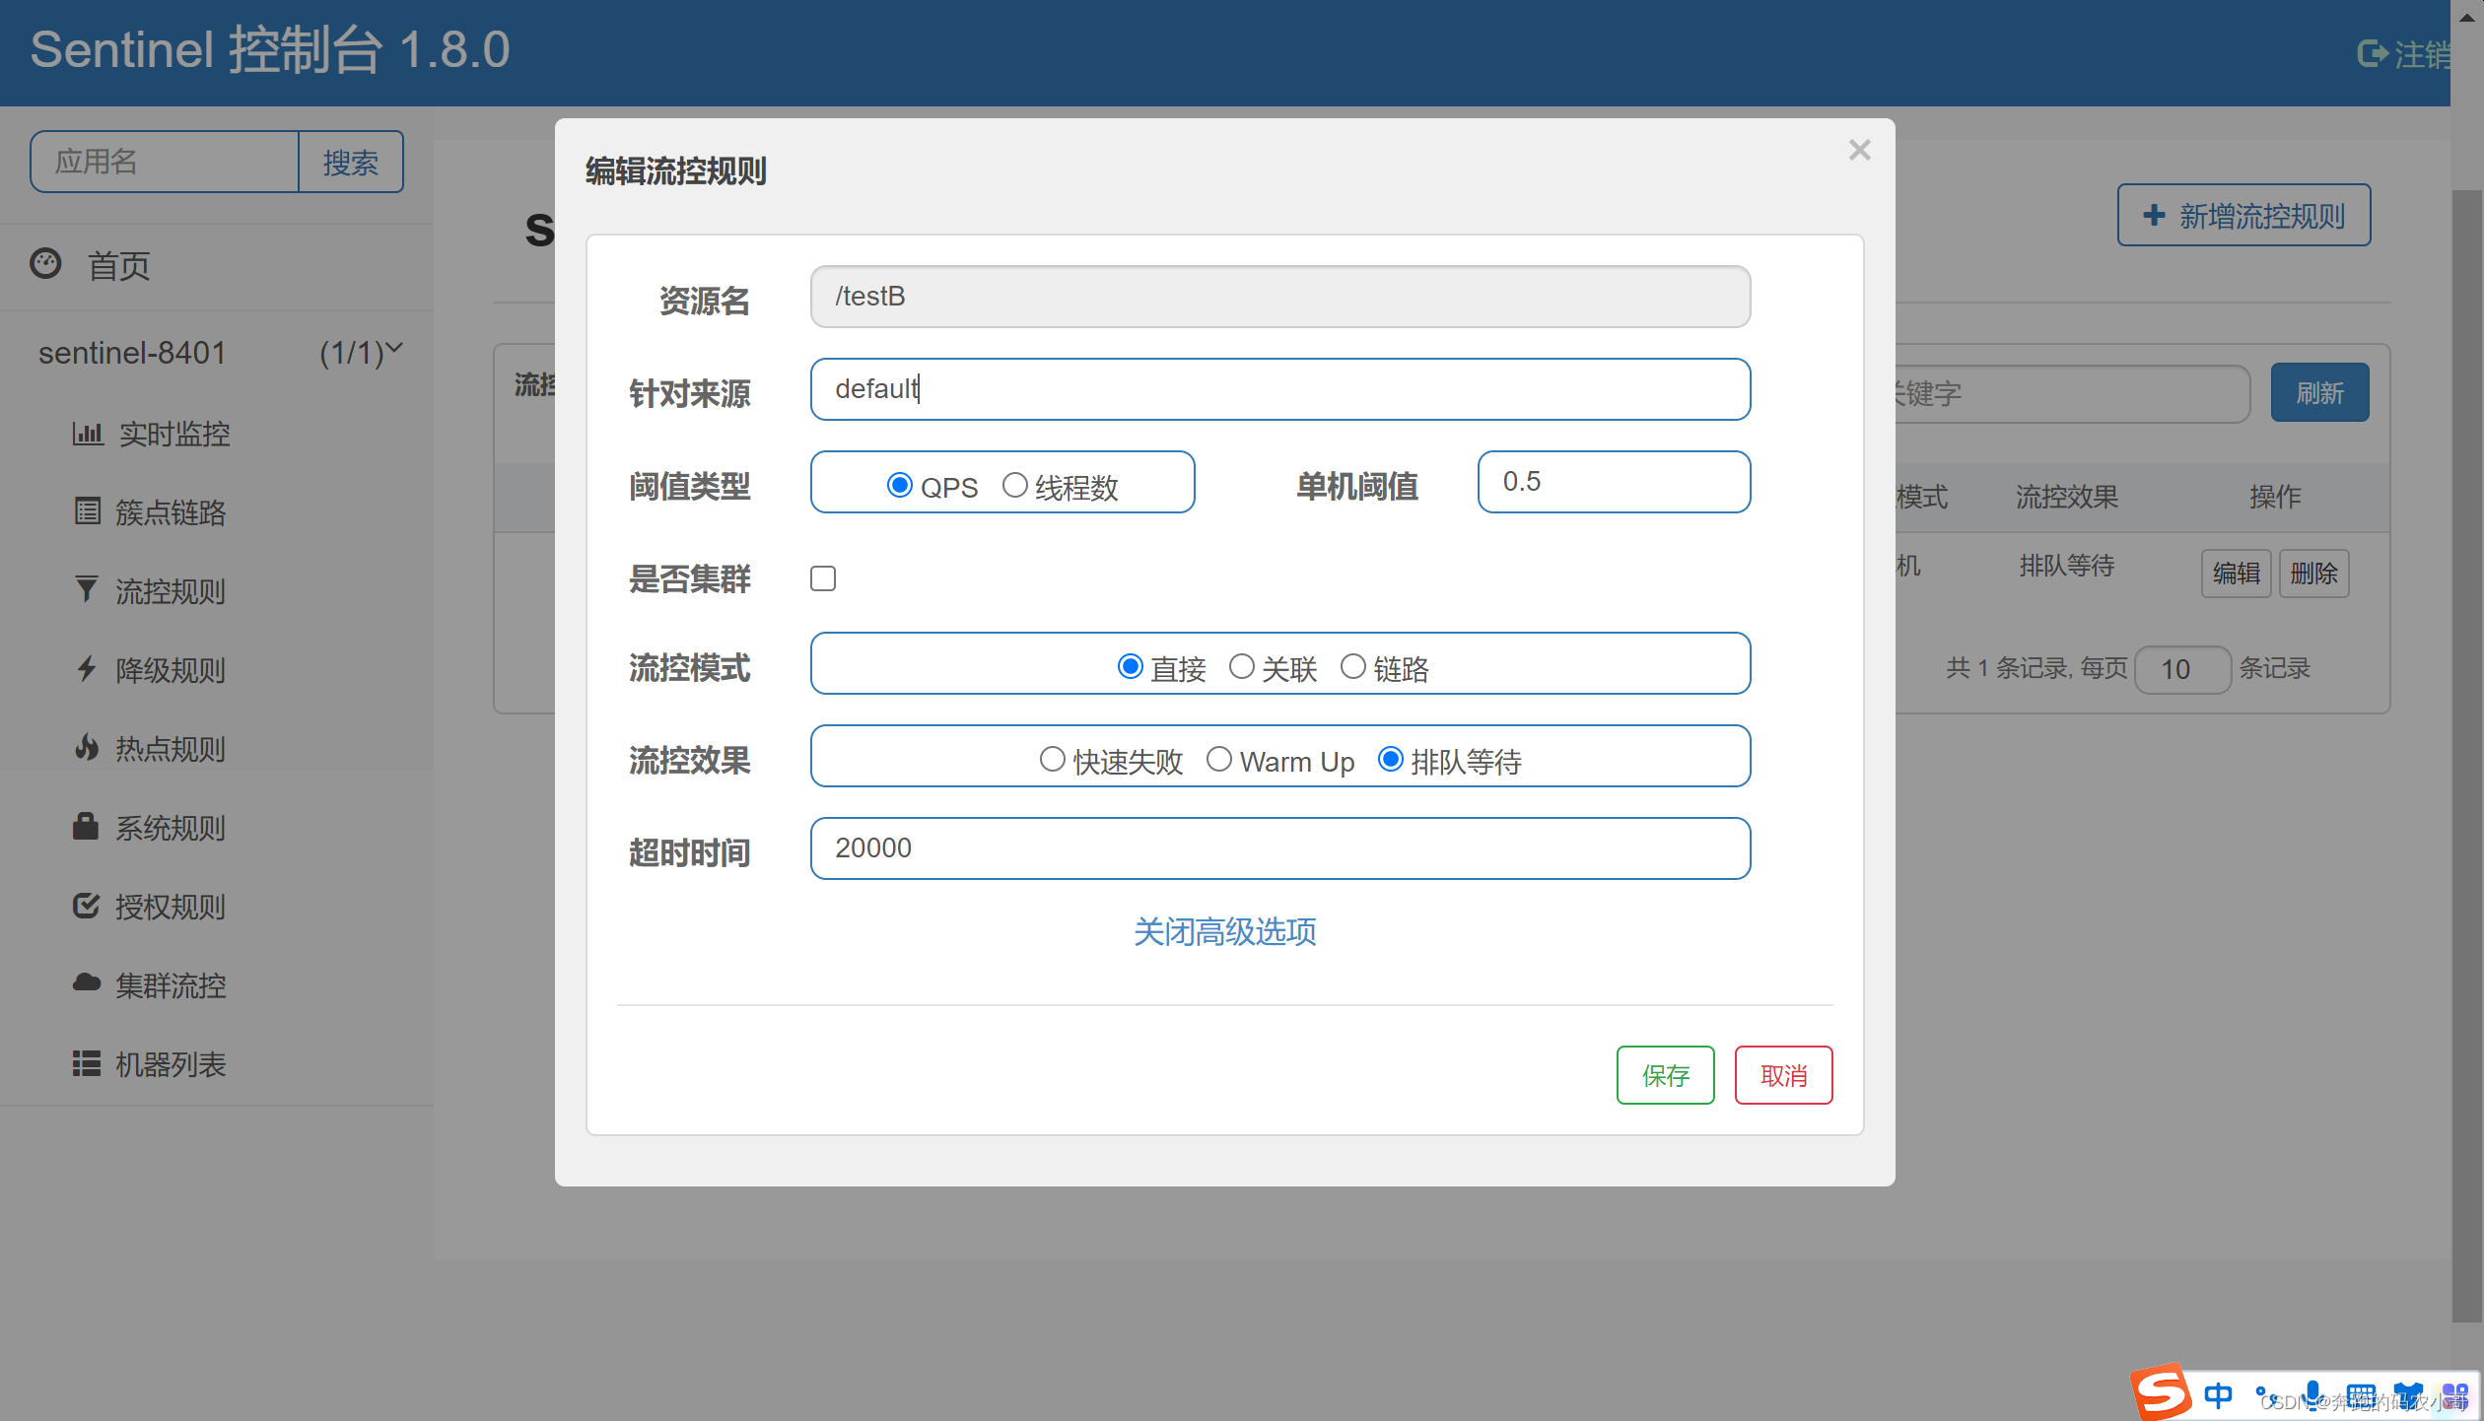Open the IME toolbox grid icon
Image resolution: width=2484 pixels, height=1421 pixels.
pos(2455,1395)
